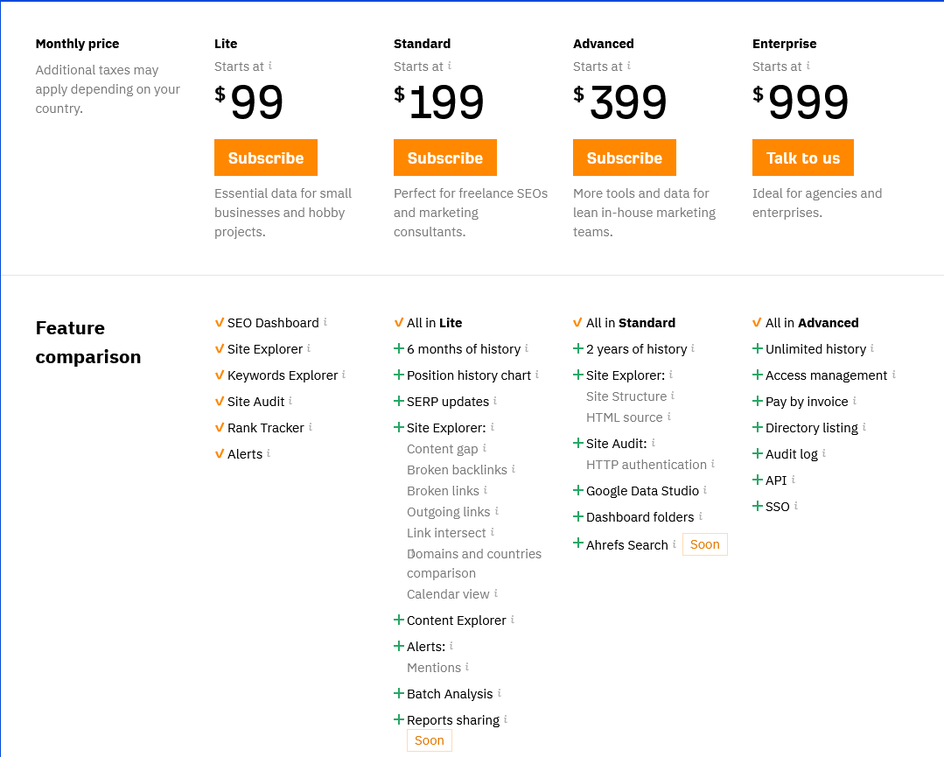944x757 pixels.
Task: Open the info tooltip for Unlimited history
Action: pos(871,348)
